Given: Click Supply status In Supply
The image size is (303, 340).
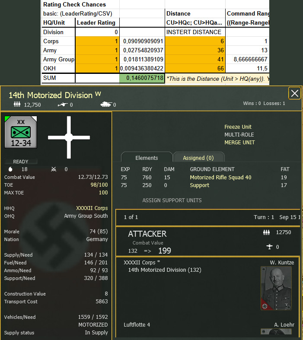Looking at the screenshot, I should coord(96,333).
